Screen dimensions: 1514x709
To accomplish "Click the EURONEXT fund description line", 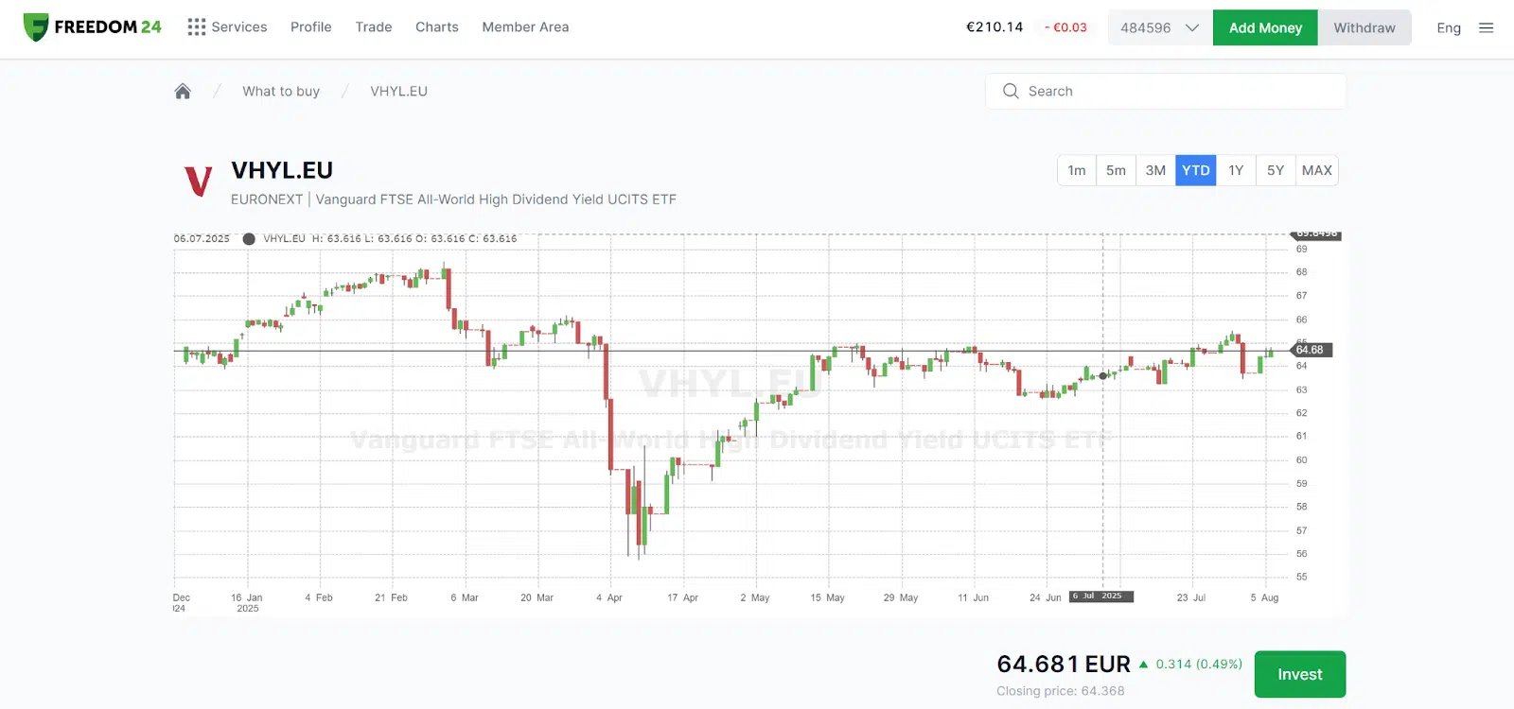I will point(453,199).
